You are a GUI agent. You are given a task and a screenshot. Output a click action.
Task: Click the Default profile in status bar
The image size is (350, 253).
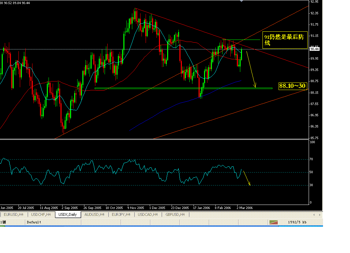coord(34,222)
